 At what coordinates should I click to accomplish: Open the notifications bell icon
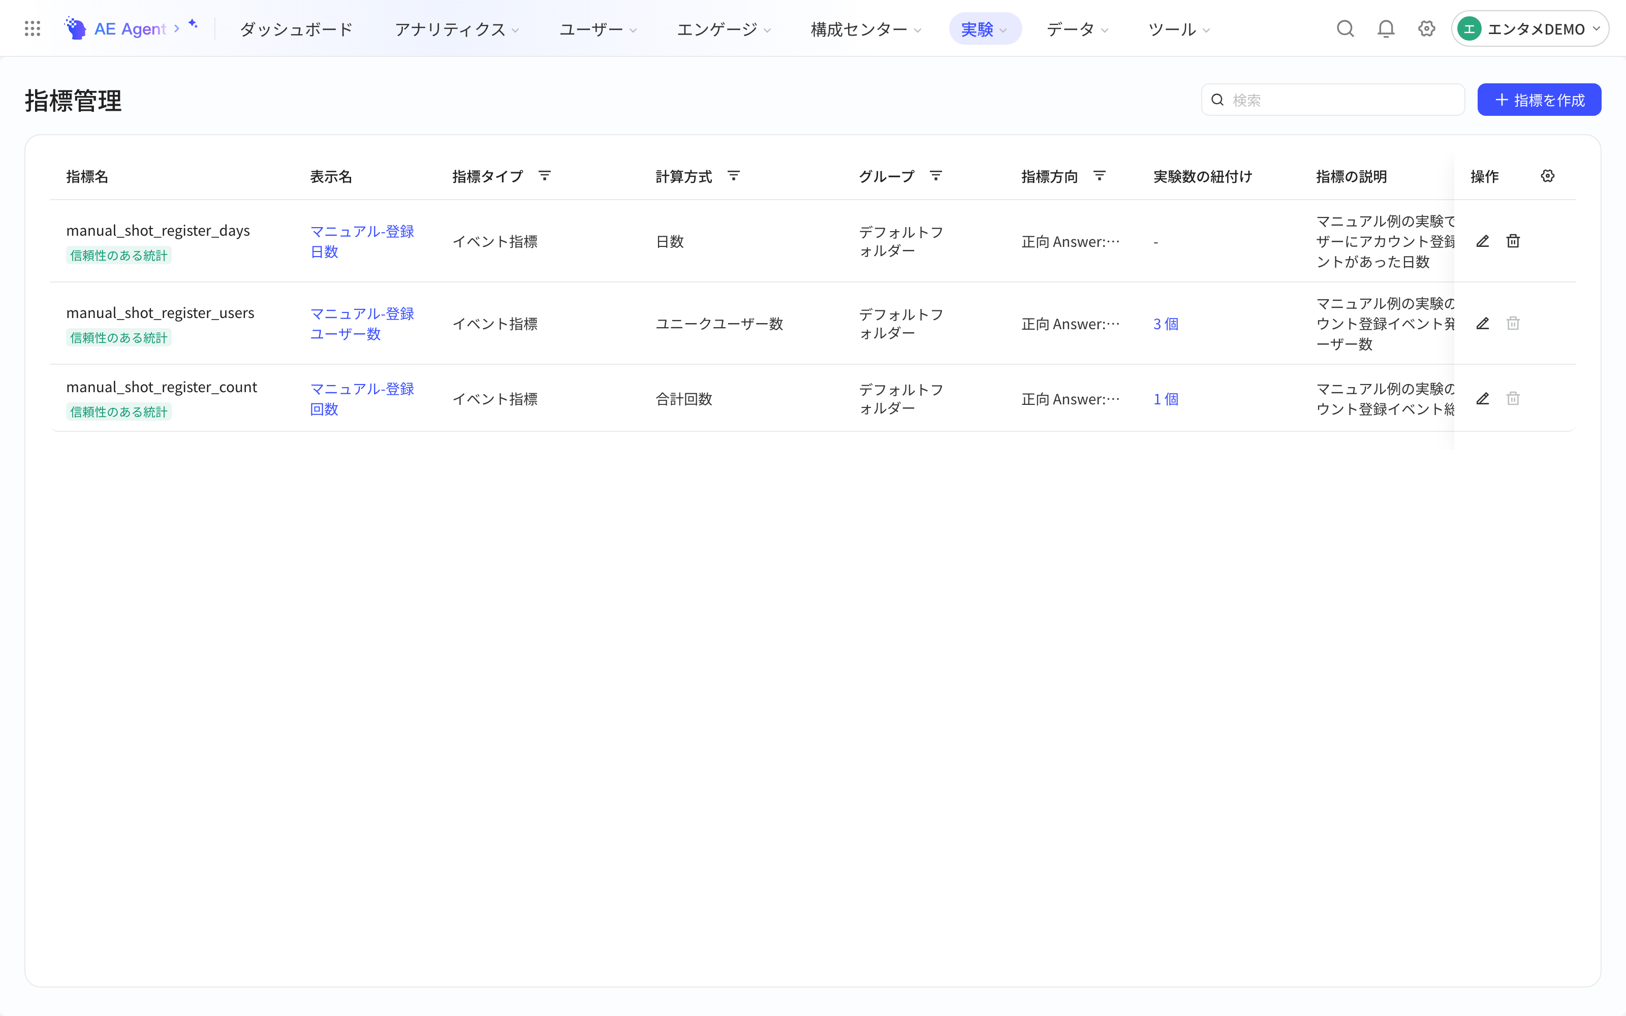click(x=1386, y=29)
